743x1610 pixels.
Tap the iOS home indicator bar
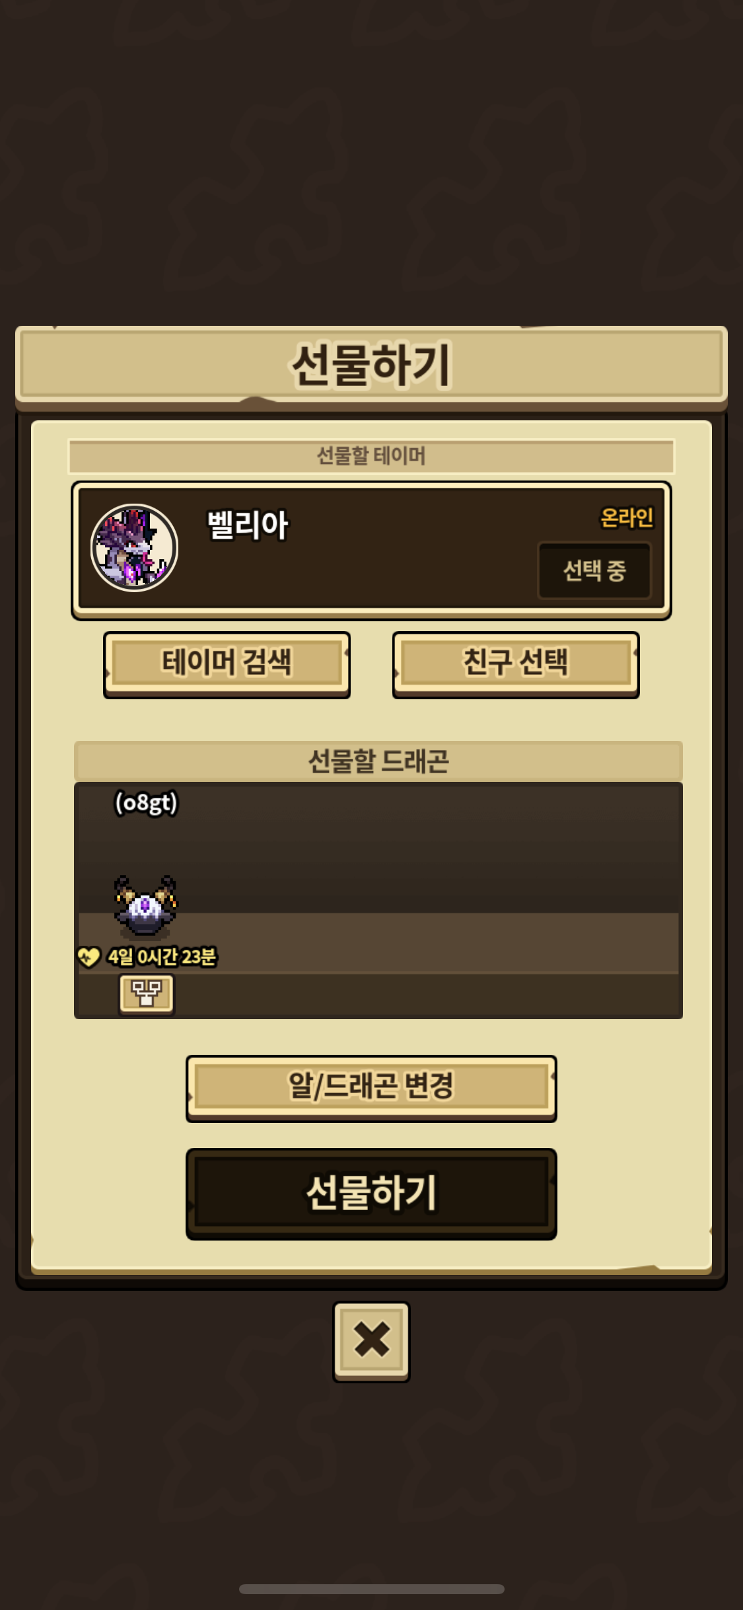(x=371, y=1589)
